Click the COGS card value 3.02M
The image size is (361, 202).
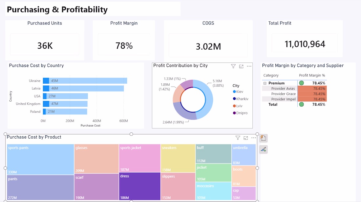[208, 46]
